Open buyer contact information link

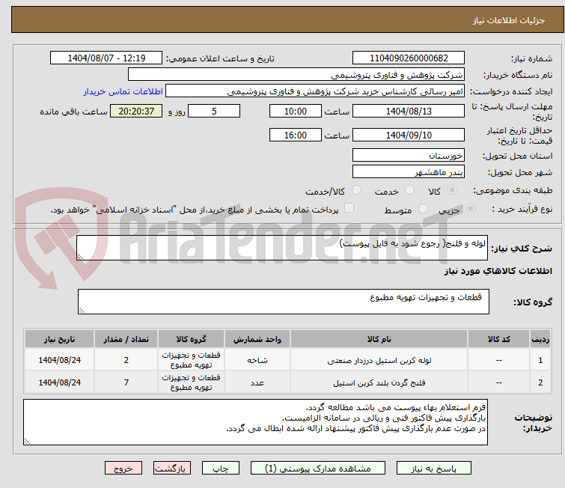point(123,91)
